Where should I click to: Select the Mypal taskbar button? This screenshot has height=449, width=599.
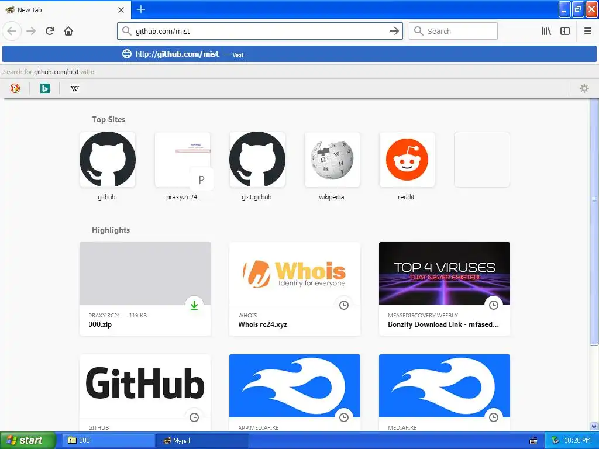coord(202,441)
